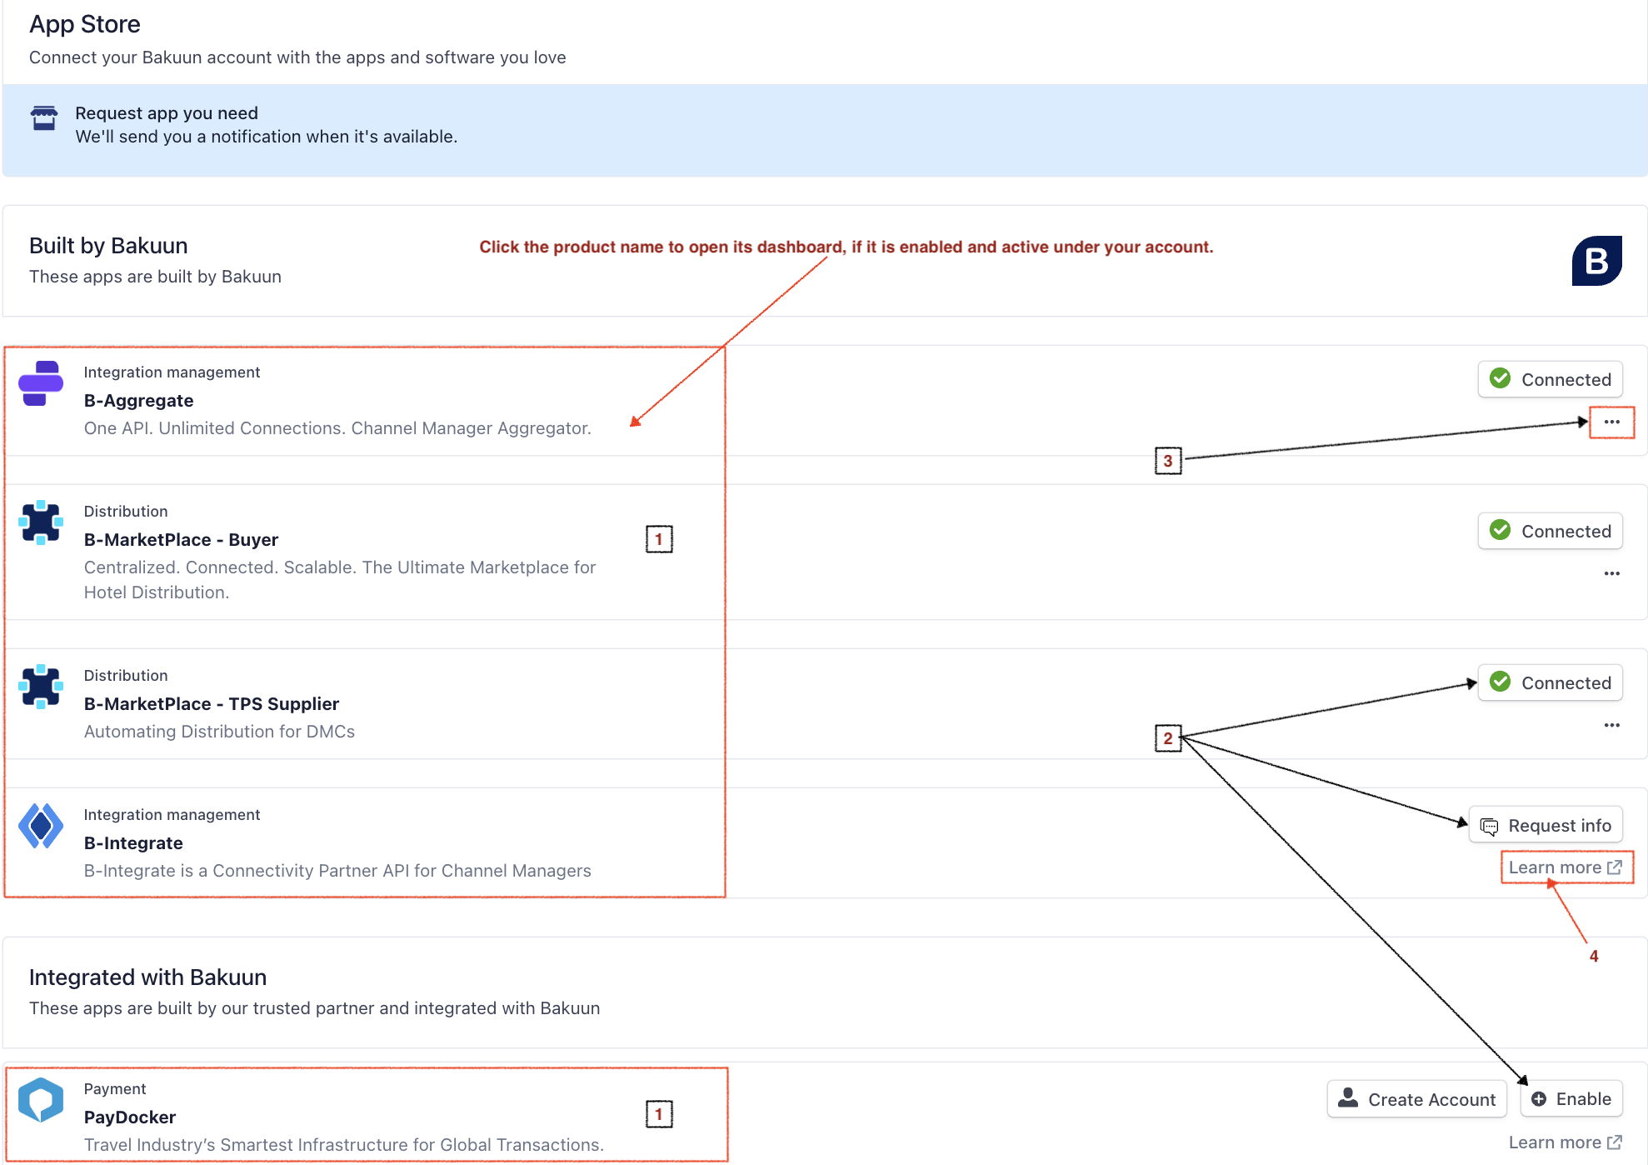Click the Bakuun B logo

pyautogui.click(x=1596, y=261)
